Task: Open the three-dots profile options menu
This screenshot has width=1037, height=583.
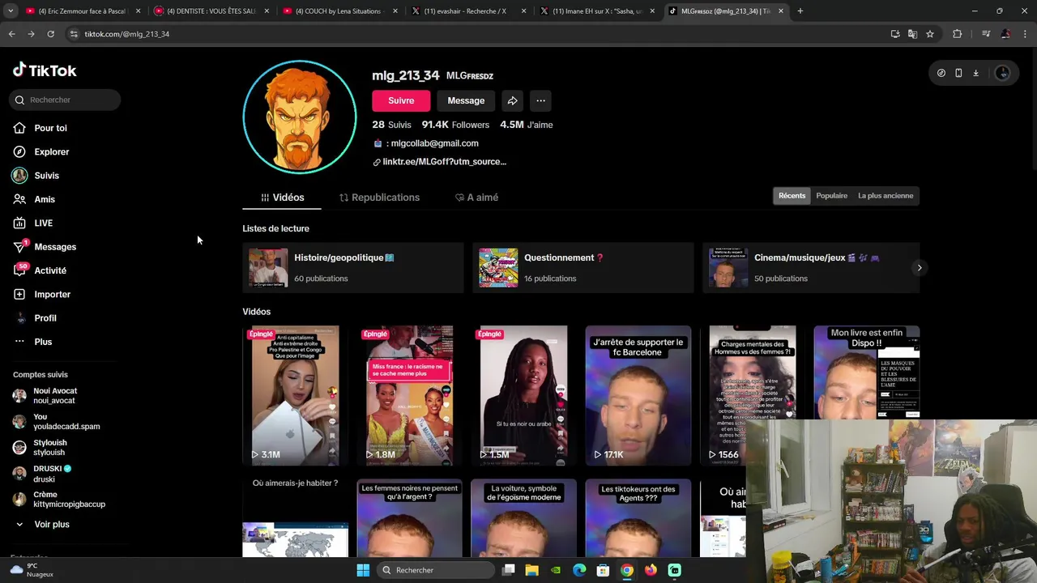Action: click(540, 100)
